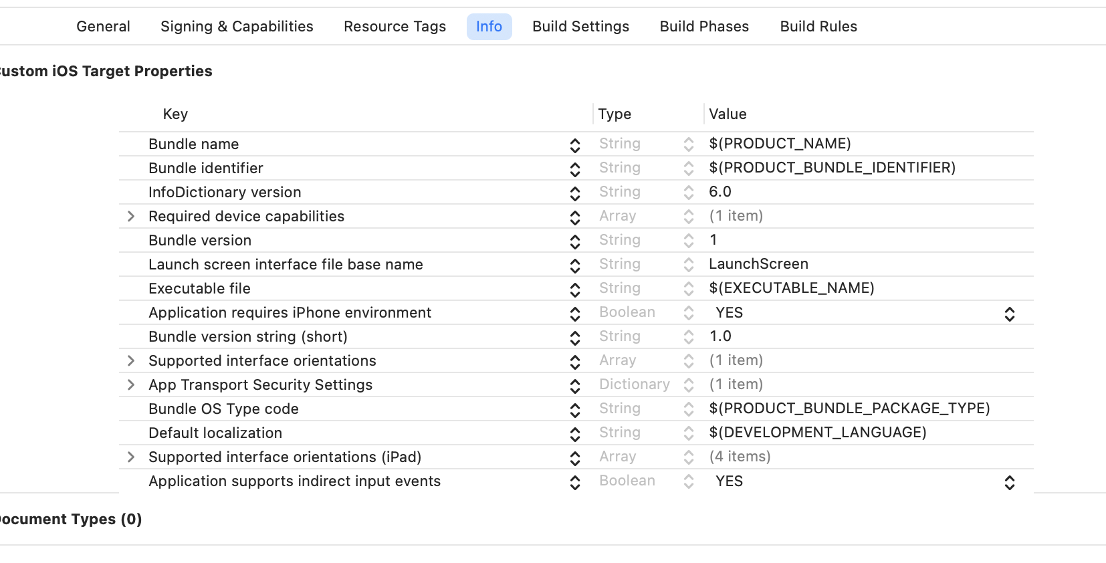Toggle YES value for indirect input events

click(x=1009, y=482)
